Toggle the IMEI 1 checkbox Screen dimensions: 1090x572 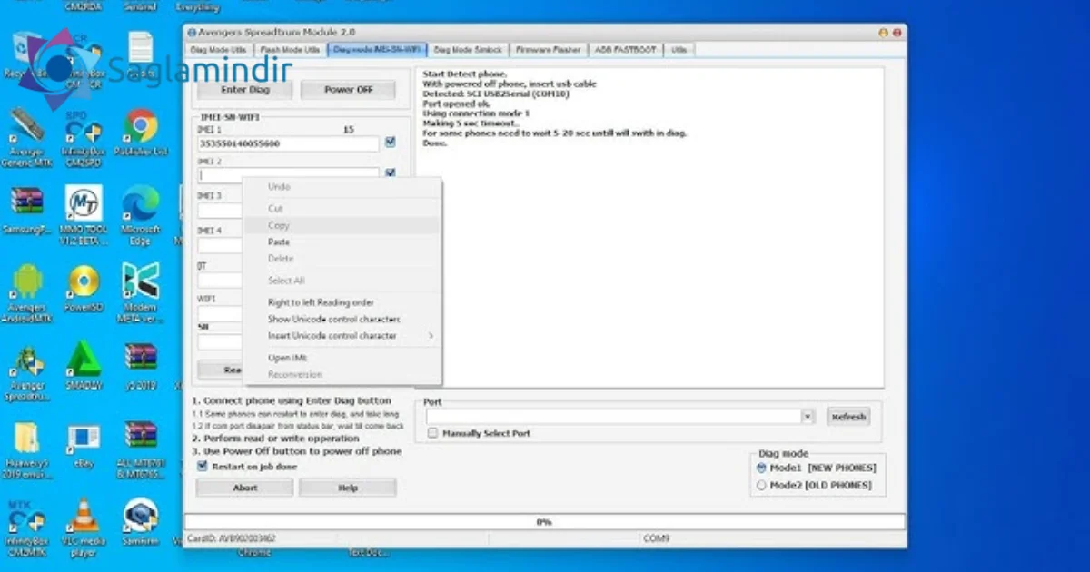pyautogui.click(x=390, y=143)
